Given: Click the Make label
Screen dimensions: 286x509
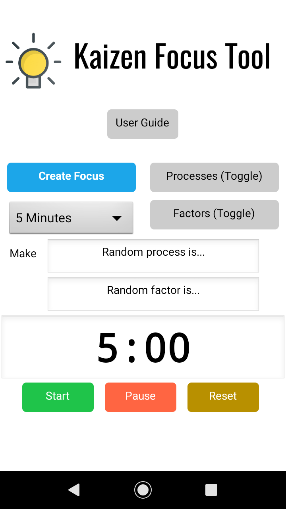Looking at the screenshot, I should 23,254.
